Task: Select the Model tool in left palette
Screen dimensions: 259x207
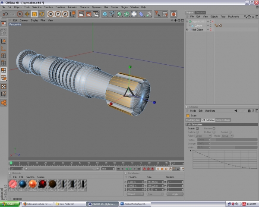Action: (x=3, y=41)
